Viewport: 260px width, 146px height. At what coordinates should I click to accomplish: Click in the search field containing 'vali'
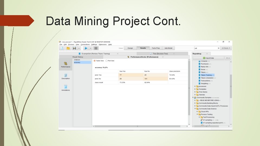206,48
